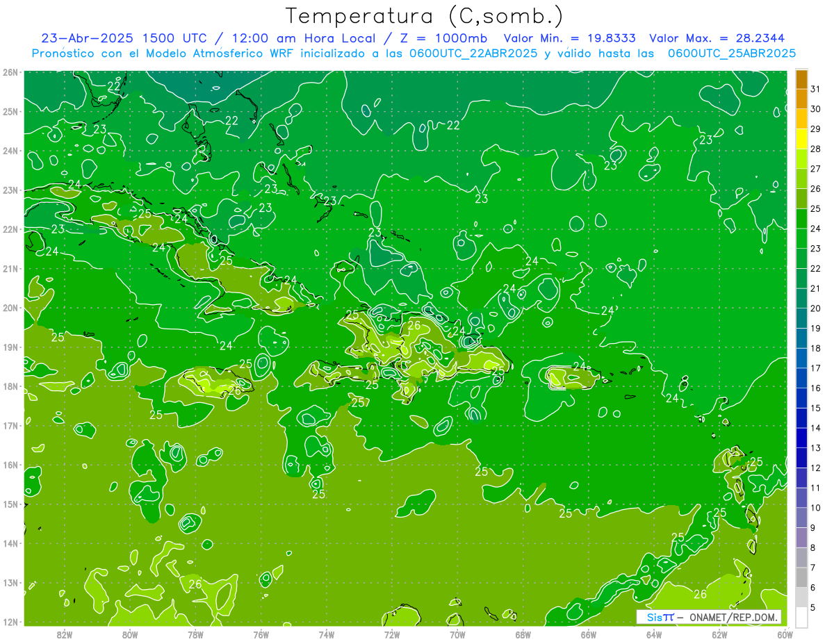834x644 pixels.
Task: Click the legend scale value 8
Action: coord(812,547)
